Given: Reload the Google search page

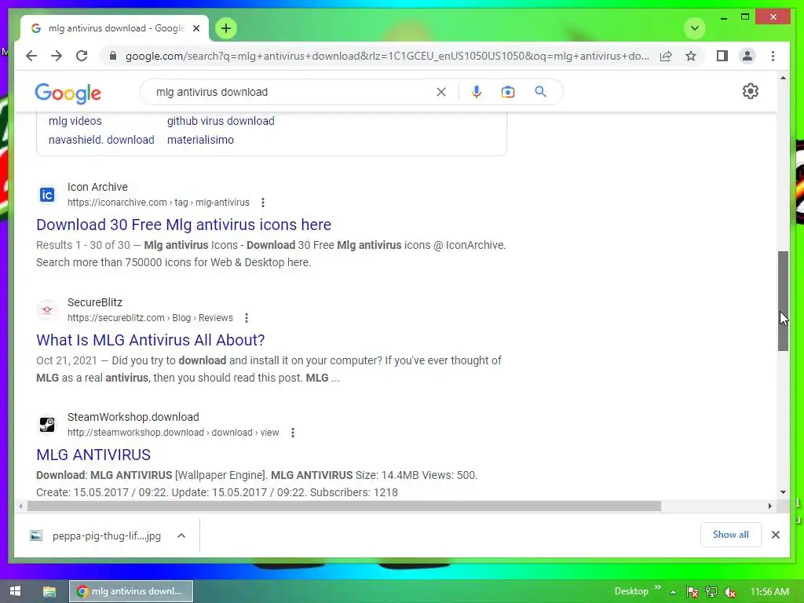Looking at the screenshot, I should [x=82, y=56].
